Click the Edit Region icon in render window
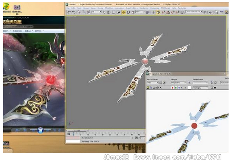The image size is (233, 164). tap(161, 83)
